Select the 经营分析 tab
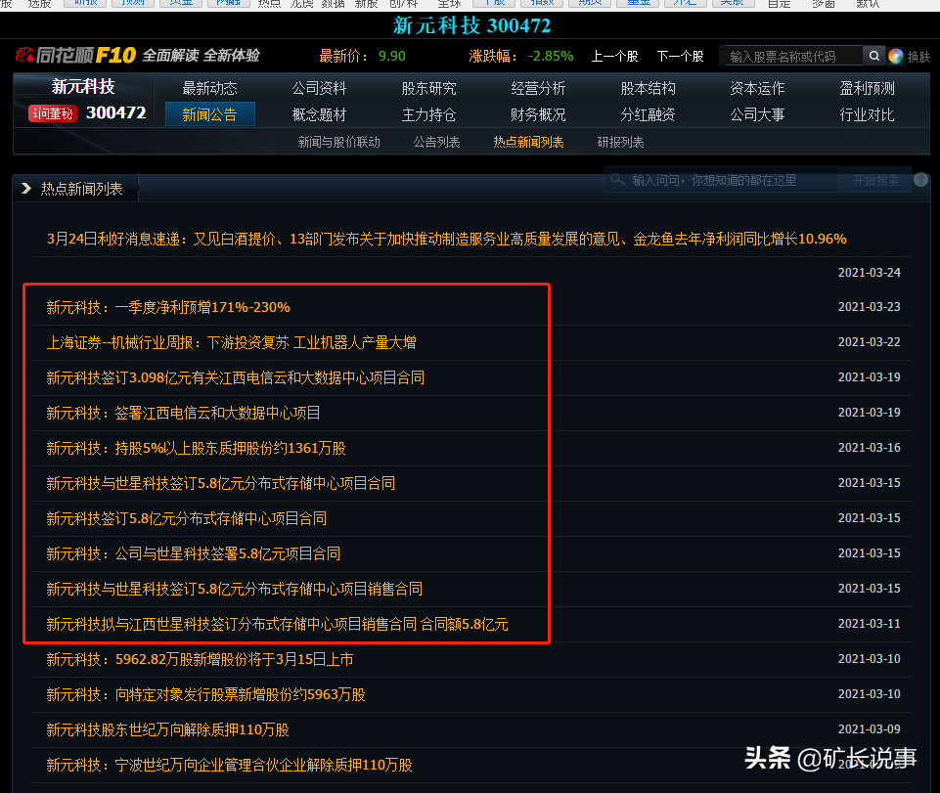Viewport: 940px width, 793px height. coord(538,88)
